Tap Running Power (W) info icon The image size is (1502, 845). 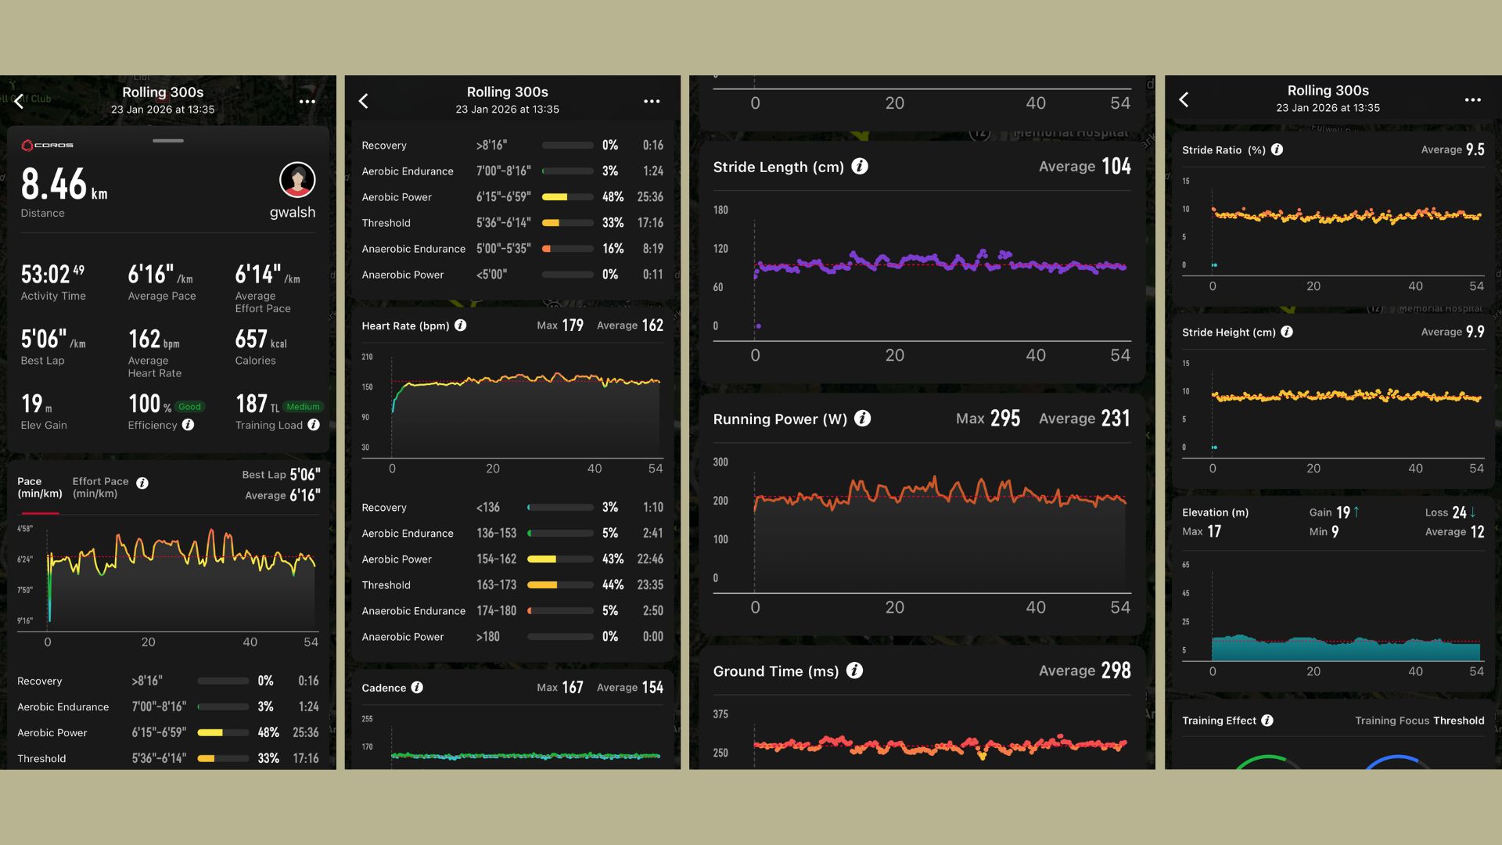[x=862, y=419]
